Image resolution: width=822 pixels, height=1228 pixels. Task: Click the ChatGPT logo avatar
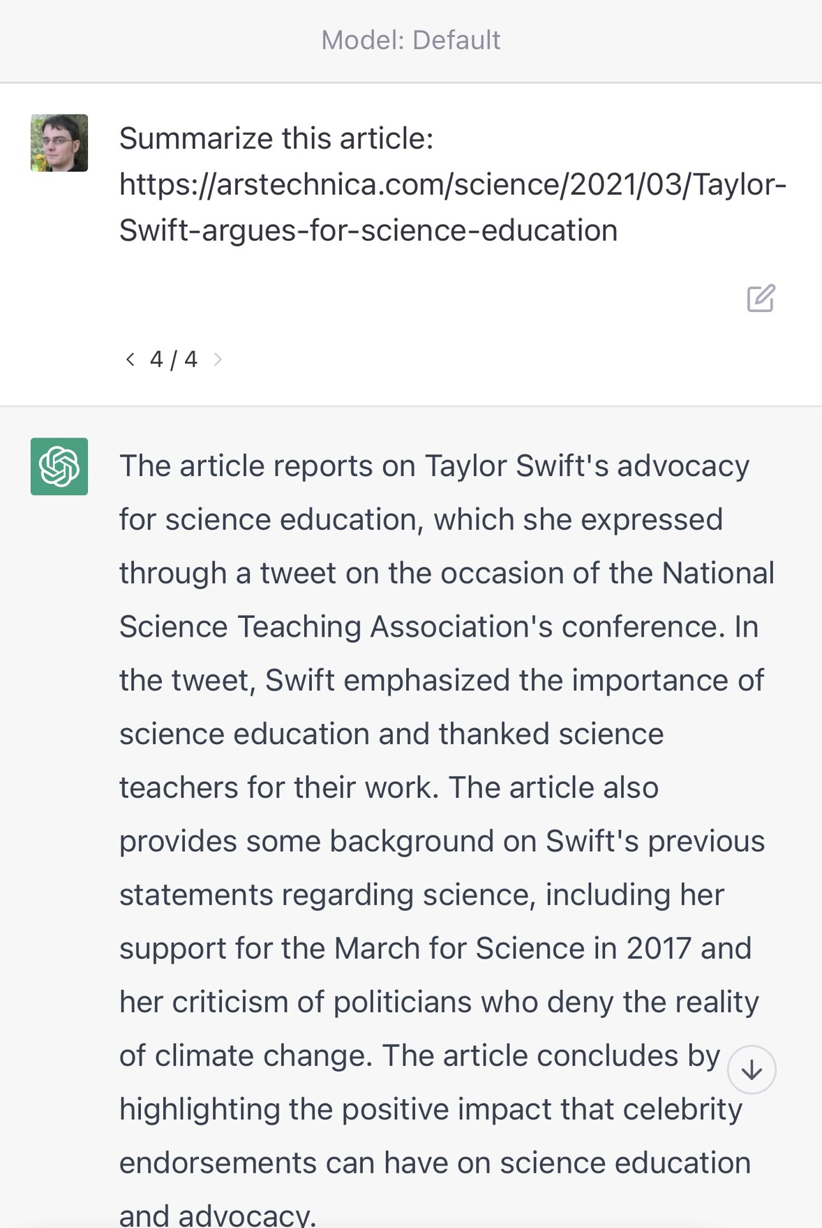59,466
